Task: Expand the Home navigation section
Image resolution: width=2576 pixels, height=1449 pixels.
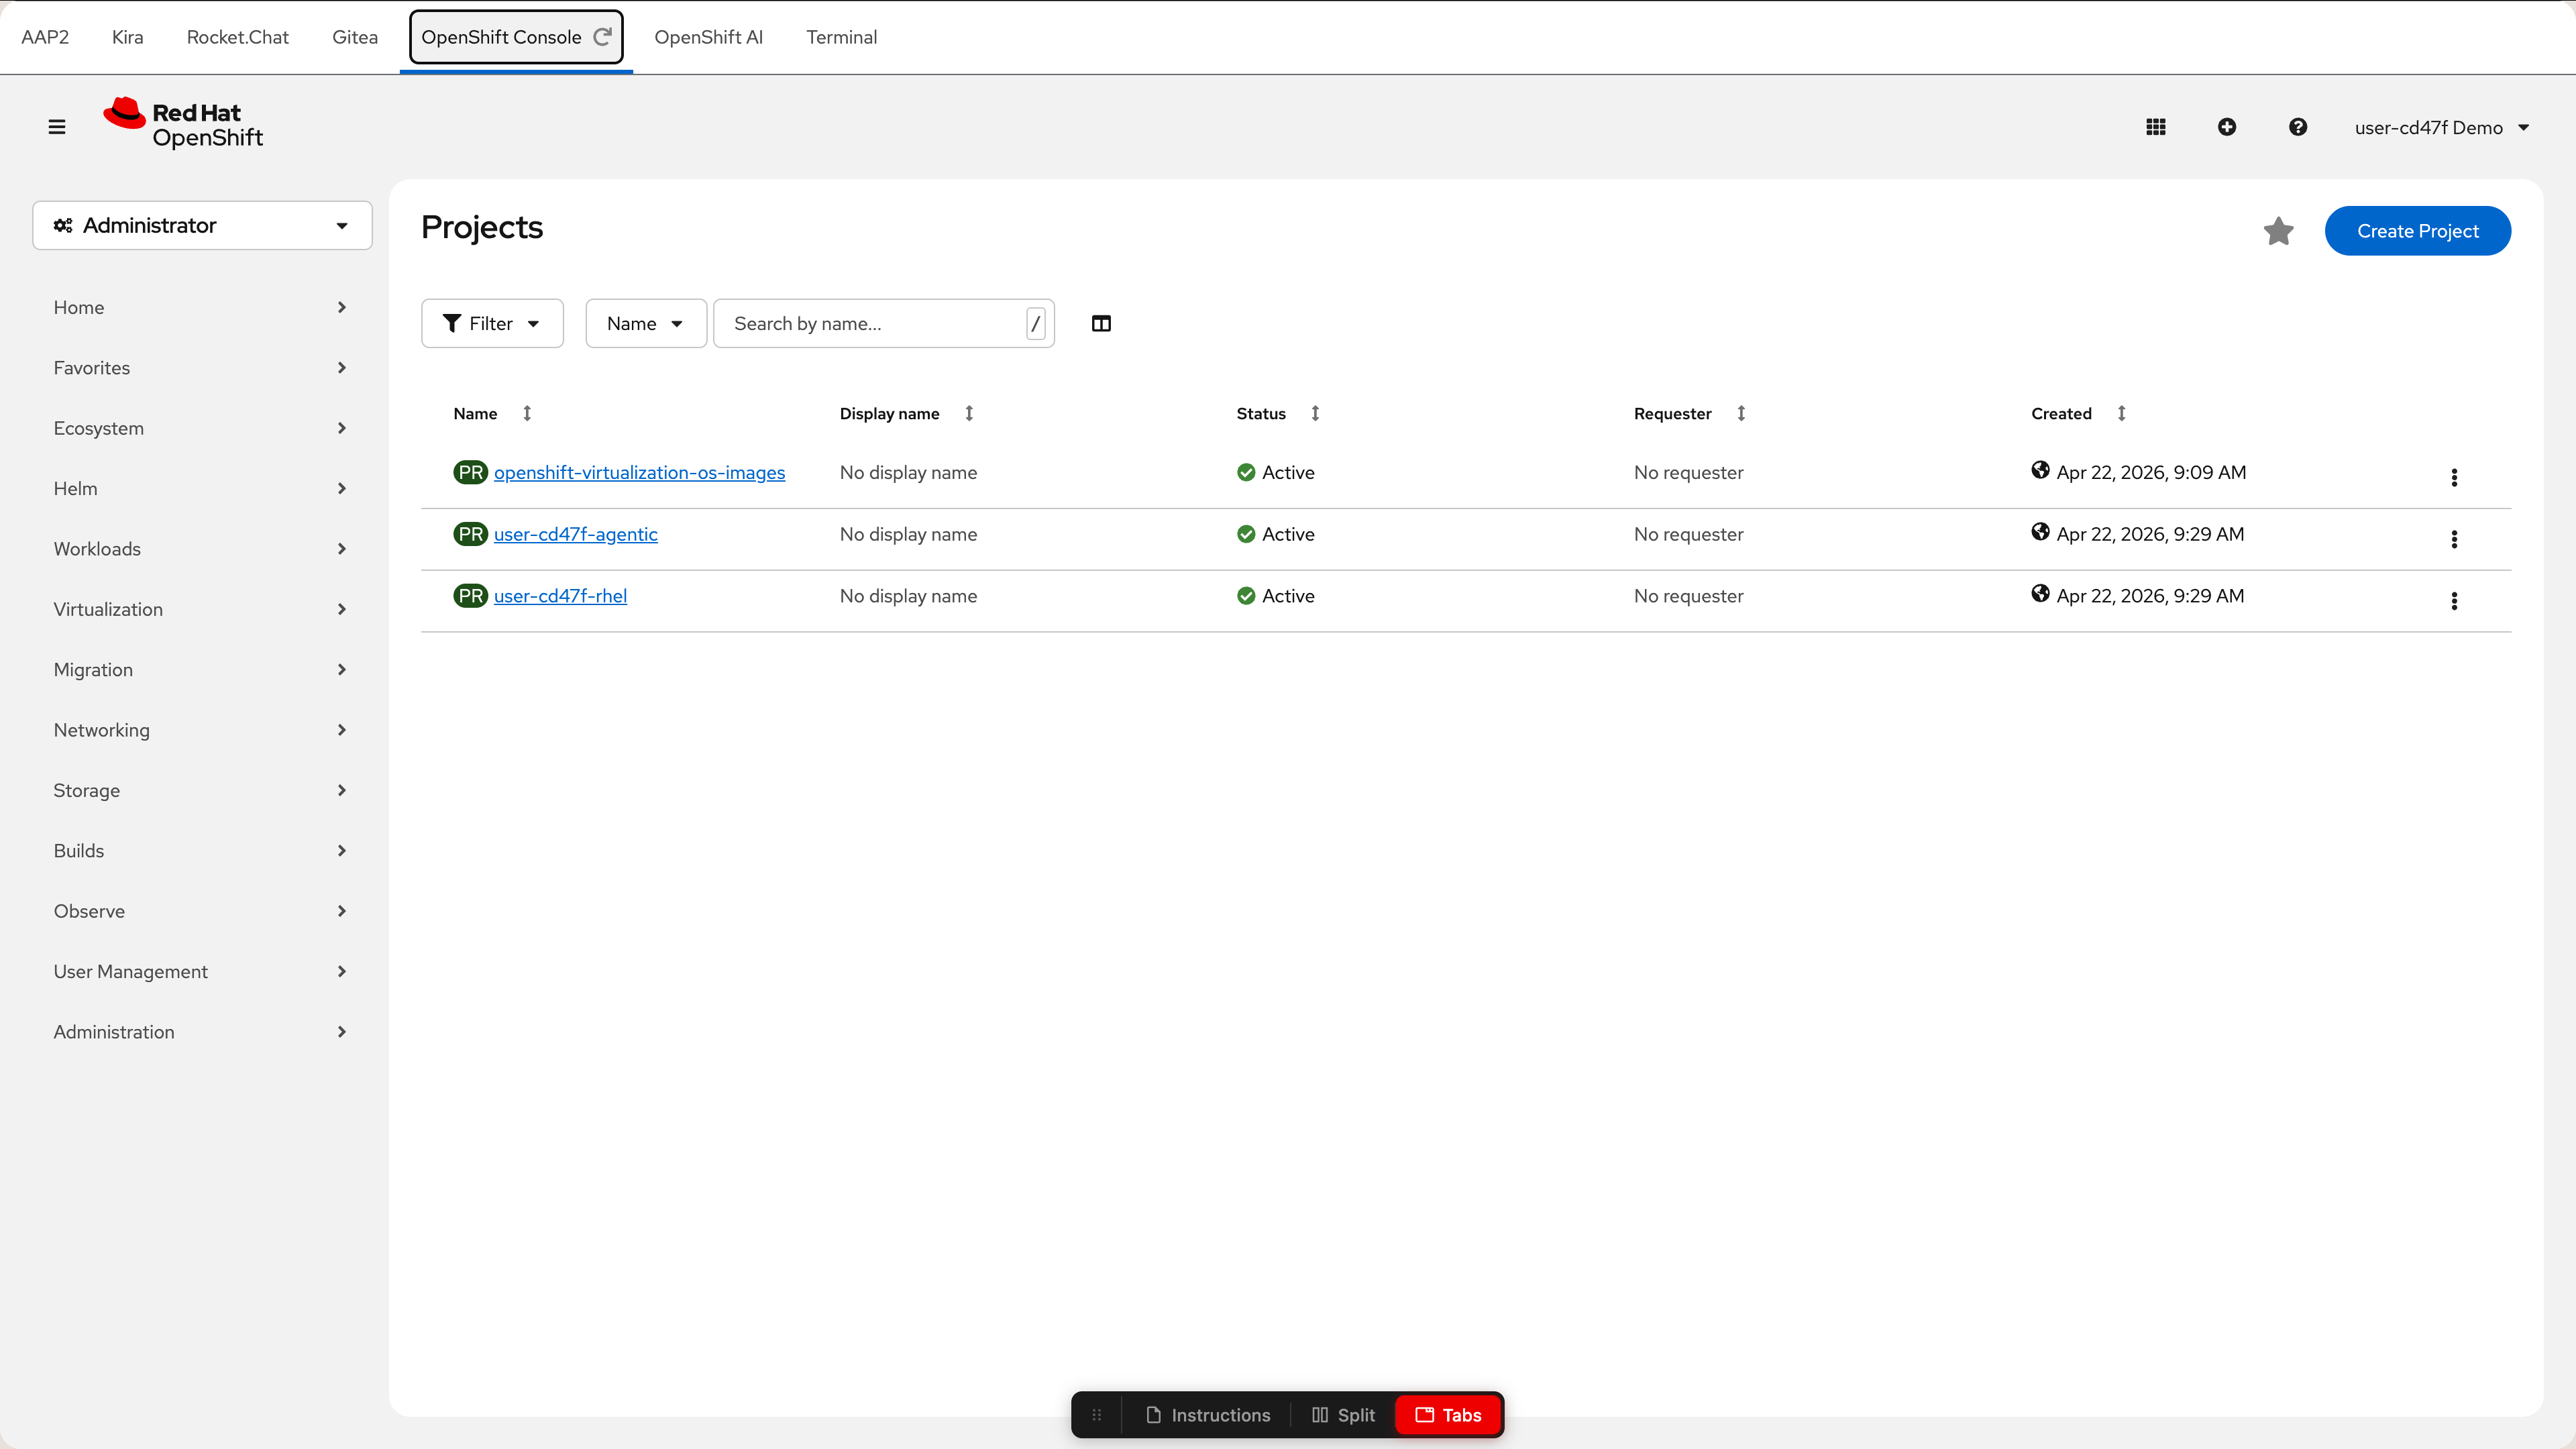Action: coord(200,307)
